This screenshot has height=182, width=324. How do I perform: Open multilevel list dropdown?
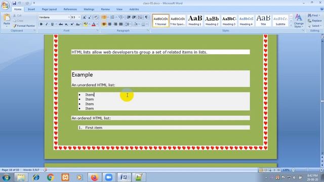(121, 17)
